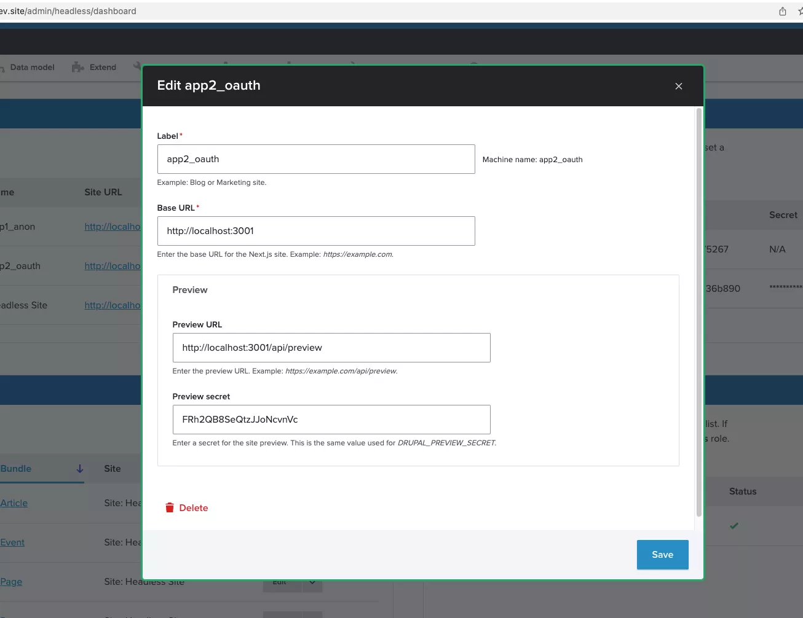The width and height of the screenshot is (803, 618).
Task: Click the Bundle column sort arrow
Action: tap(80, 469)
